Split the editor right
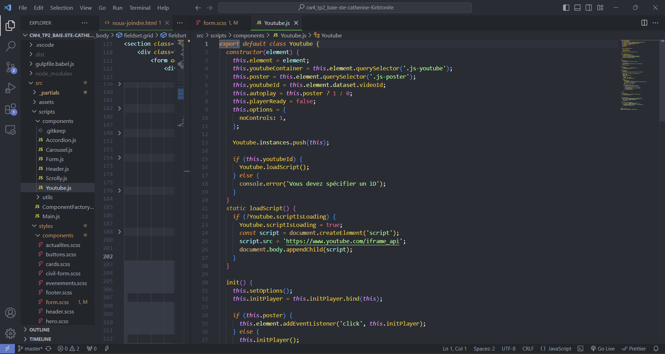The width and height of the screenshot is (665, 354). (x=644, y=23)
